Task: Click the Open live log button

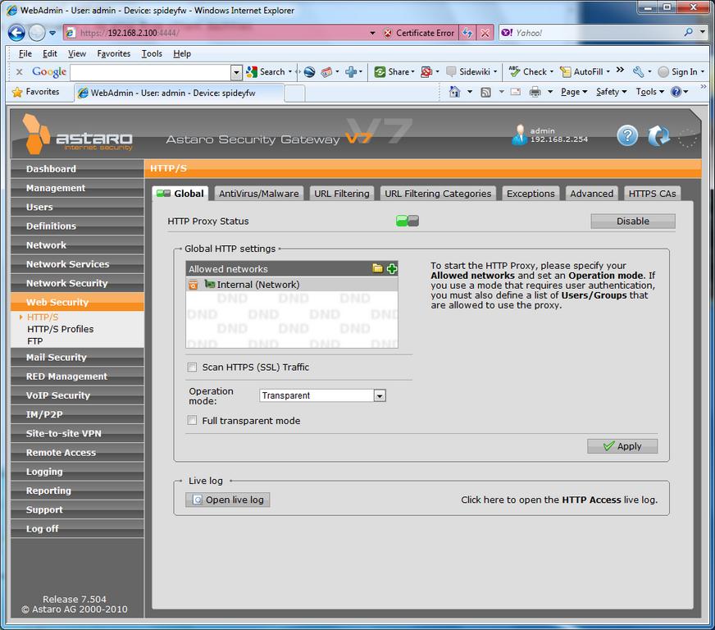Action: coord(228,500)
